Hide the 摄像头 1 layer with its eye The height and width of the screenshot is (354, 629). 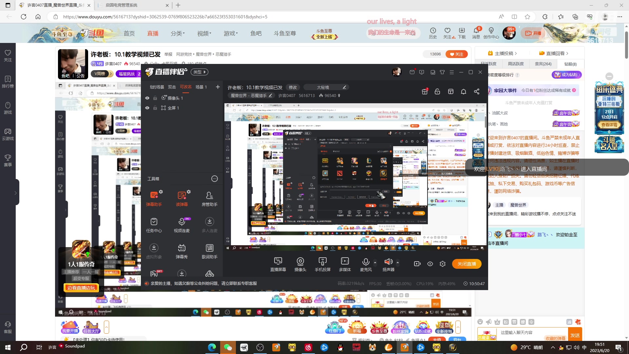tap(147, 98)
